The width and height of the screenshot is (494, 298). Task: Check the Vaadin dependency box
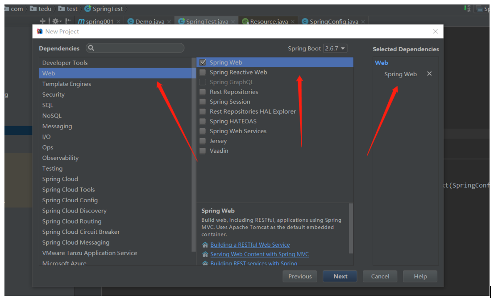coord(203,151)
